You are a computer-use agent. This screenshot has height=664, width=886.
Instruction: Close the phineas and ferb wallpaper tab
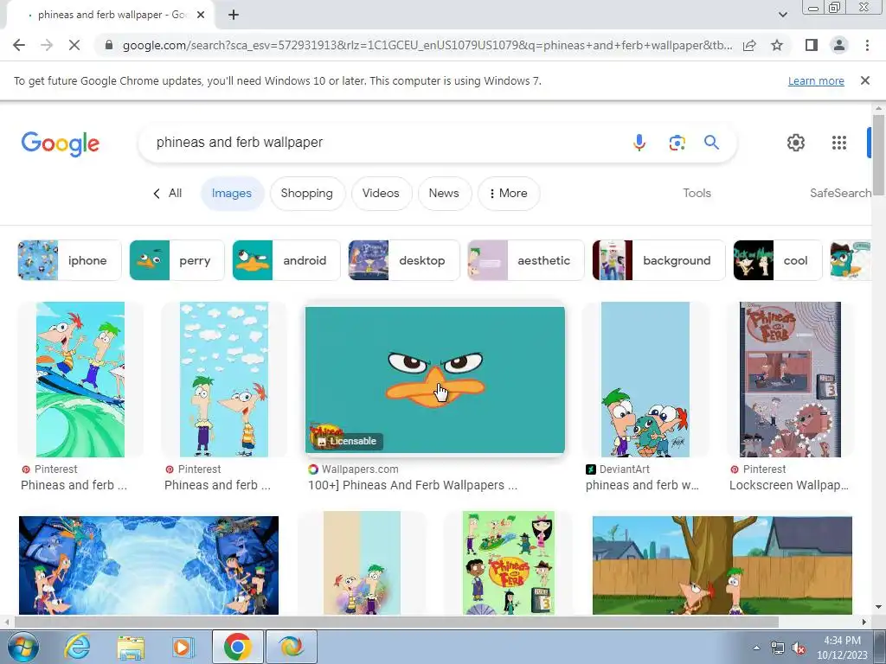coord(201,15)
